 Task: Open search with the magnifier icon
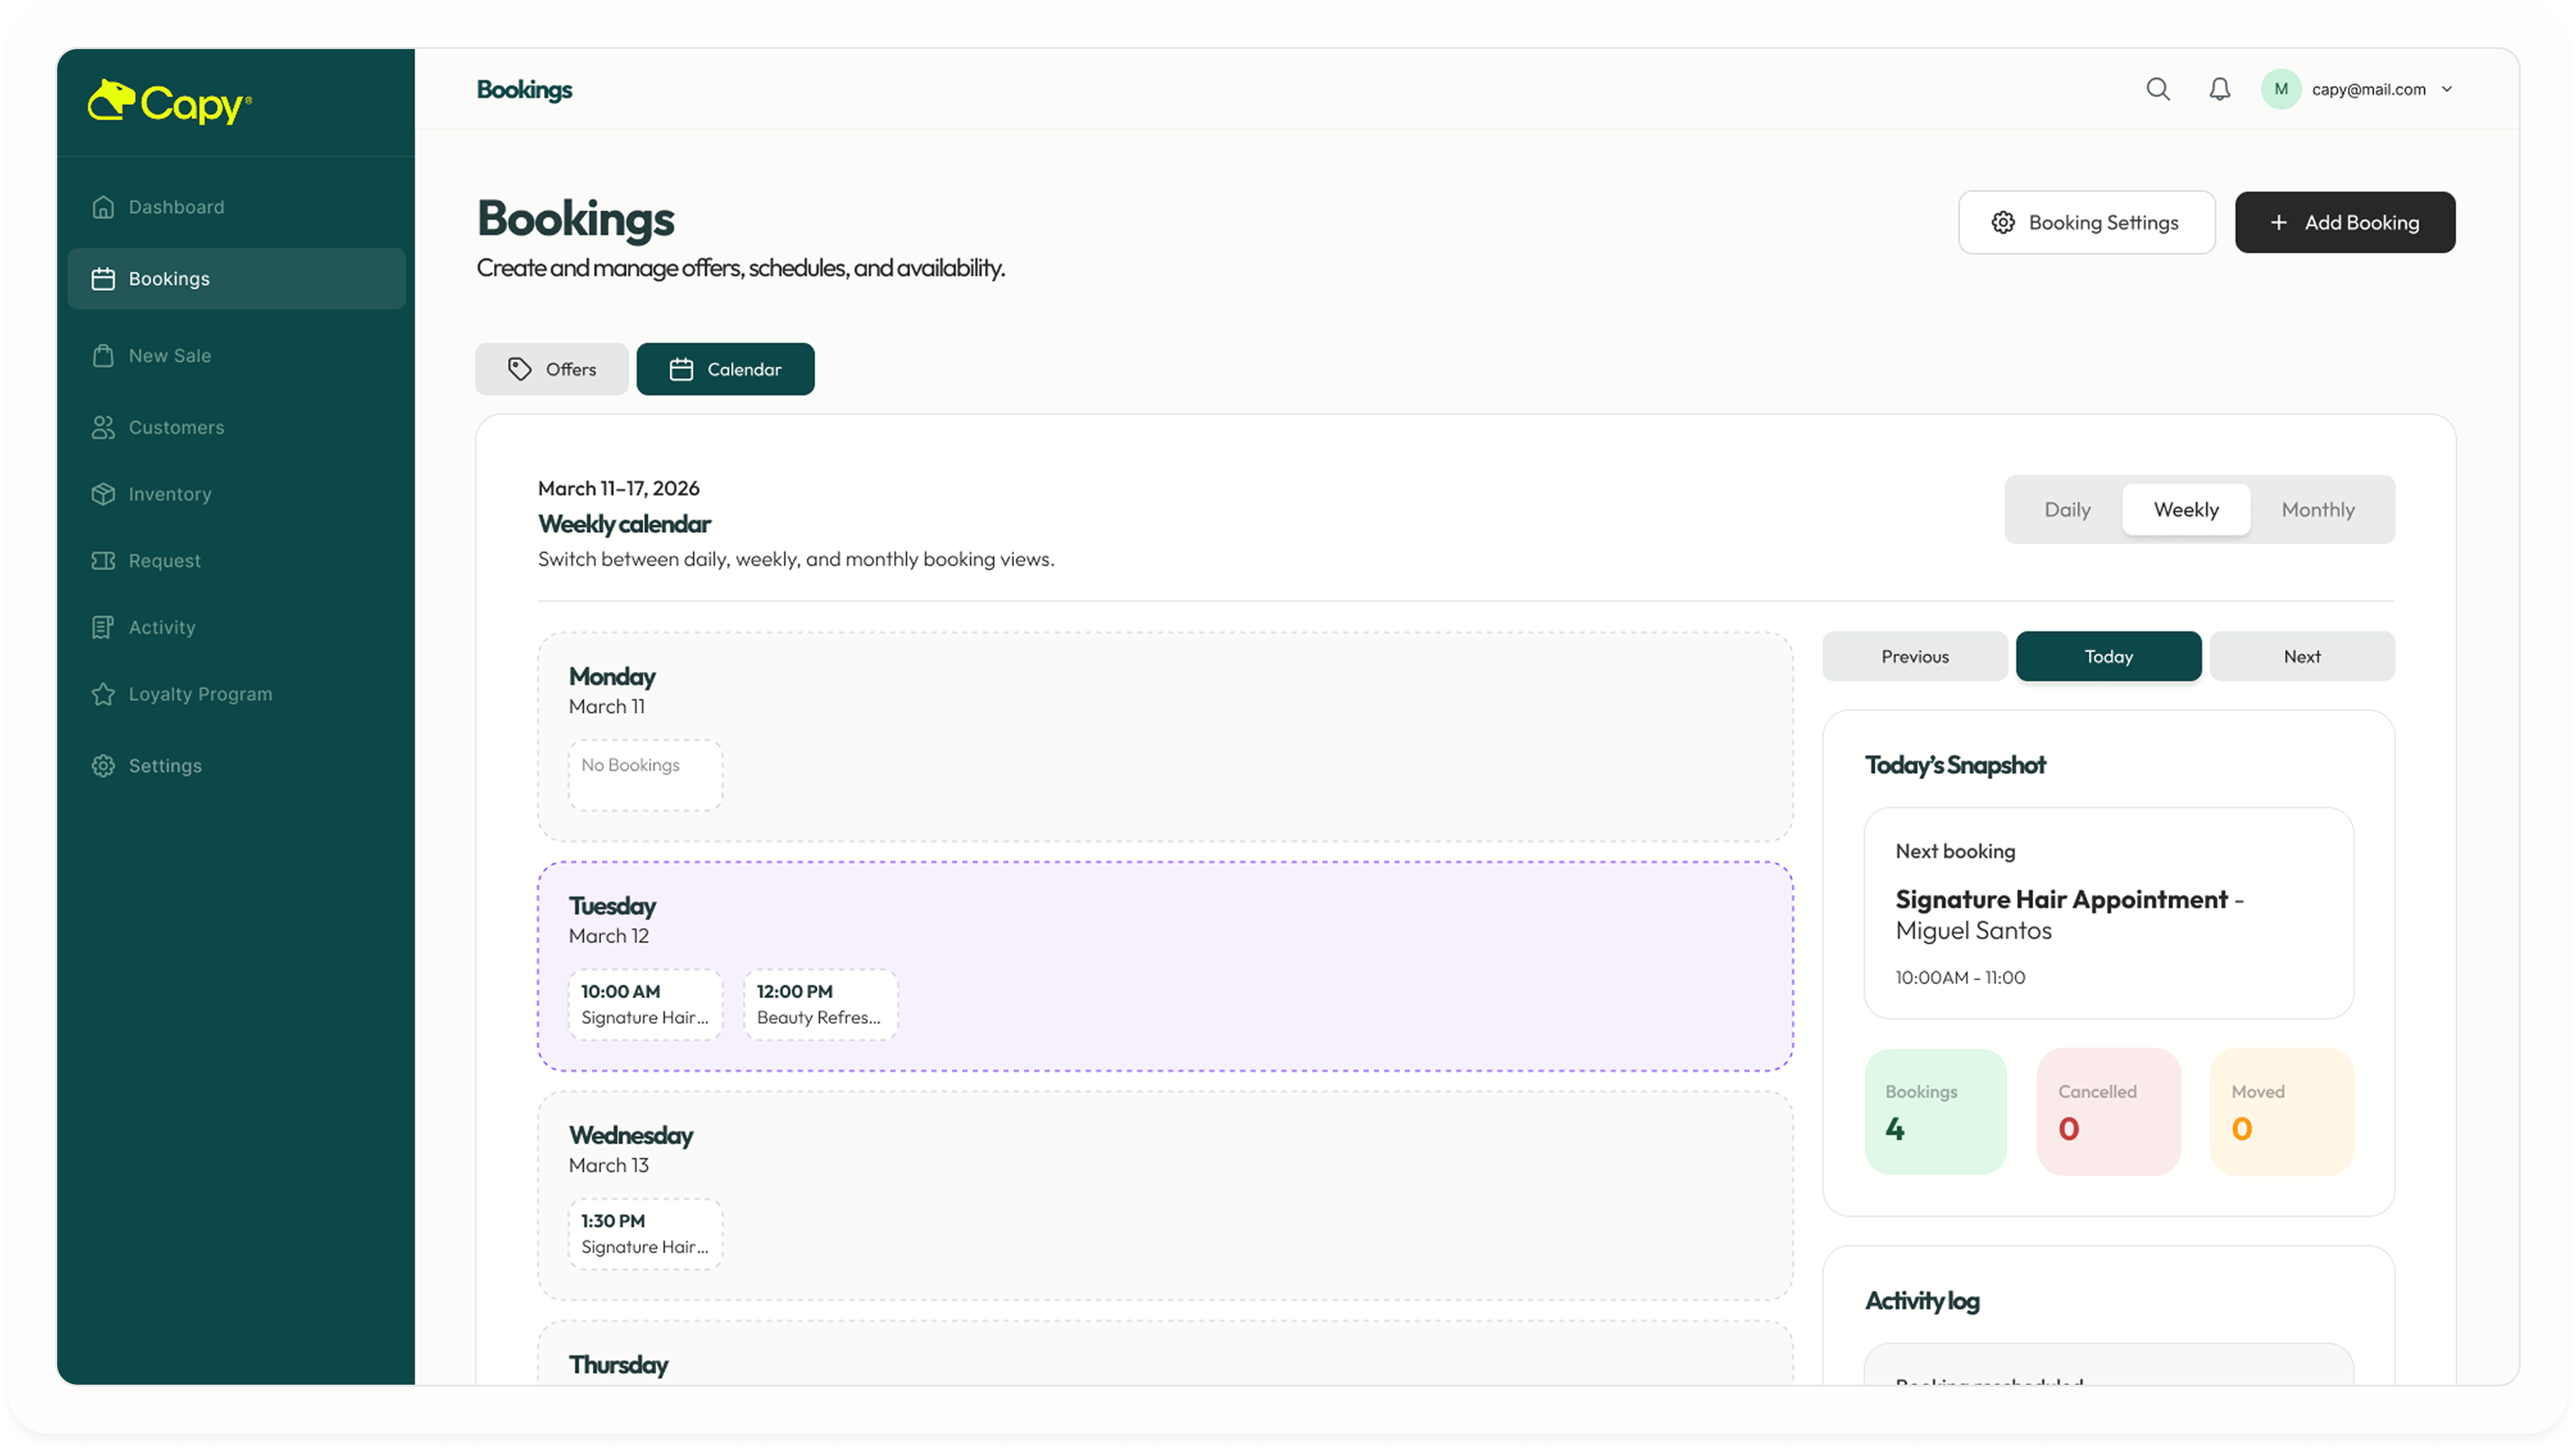[2158, 89]
